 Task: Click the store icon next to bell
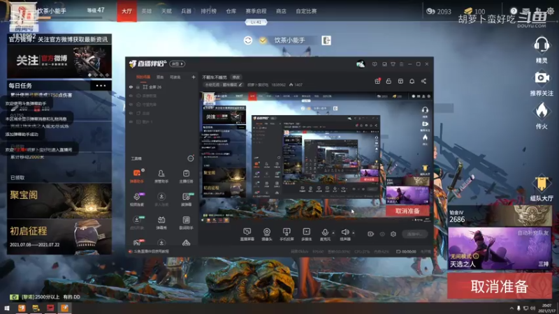click(400, 81)
